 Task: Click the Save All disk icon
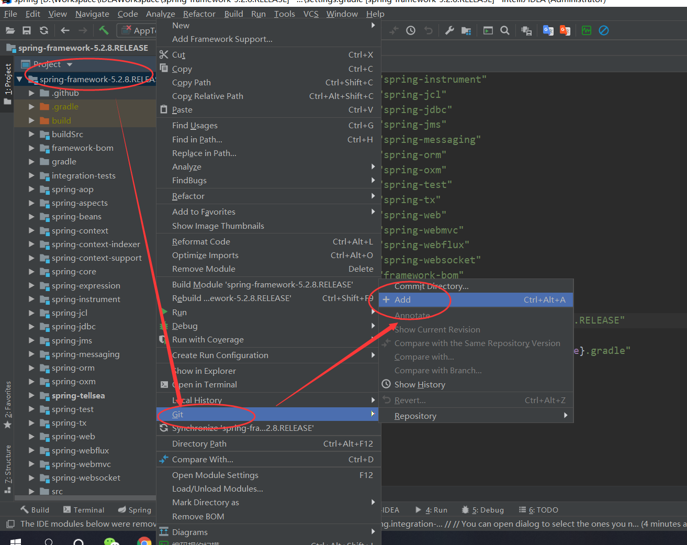(27, 30)
